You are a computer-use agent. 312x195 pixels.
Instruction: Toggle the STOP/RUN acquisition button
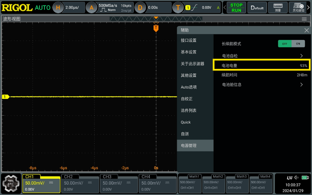(236, 7)
